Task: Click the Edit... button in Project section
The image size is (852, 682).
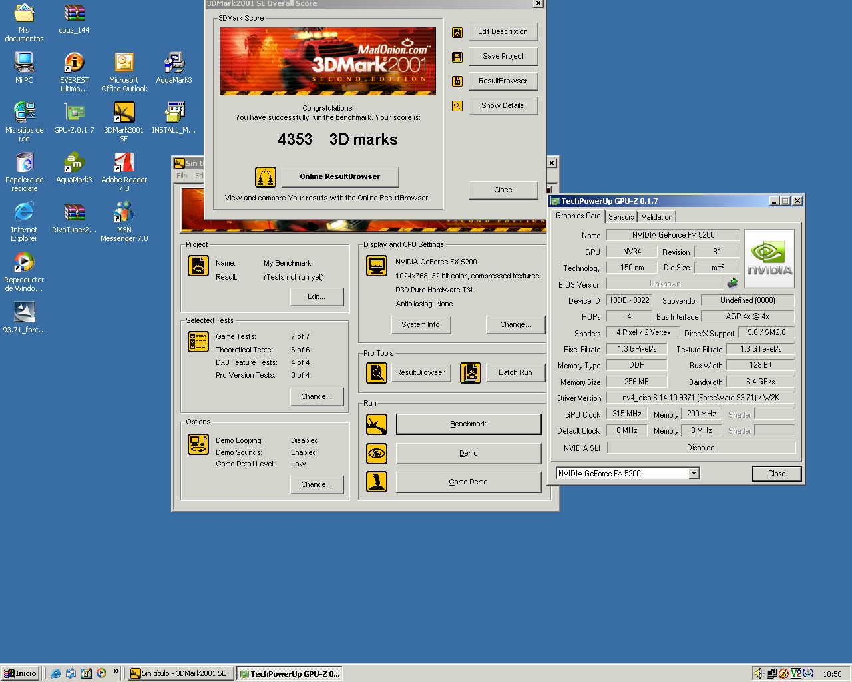Action: pyautogui.click(x=317, y=297)
